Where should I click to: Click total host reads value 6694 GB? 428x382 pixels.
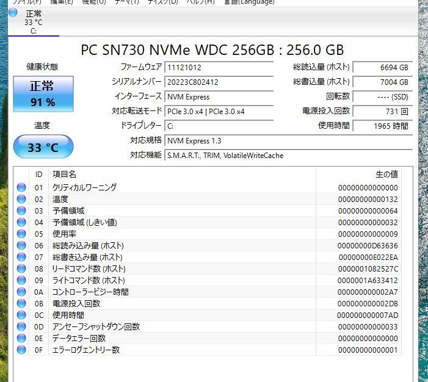tap(382, 67)
